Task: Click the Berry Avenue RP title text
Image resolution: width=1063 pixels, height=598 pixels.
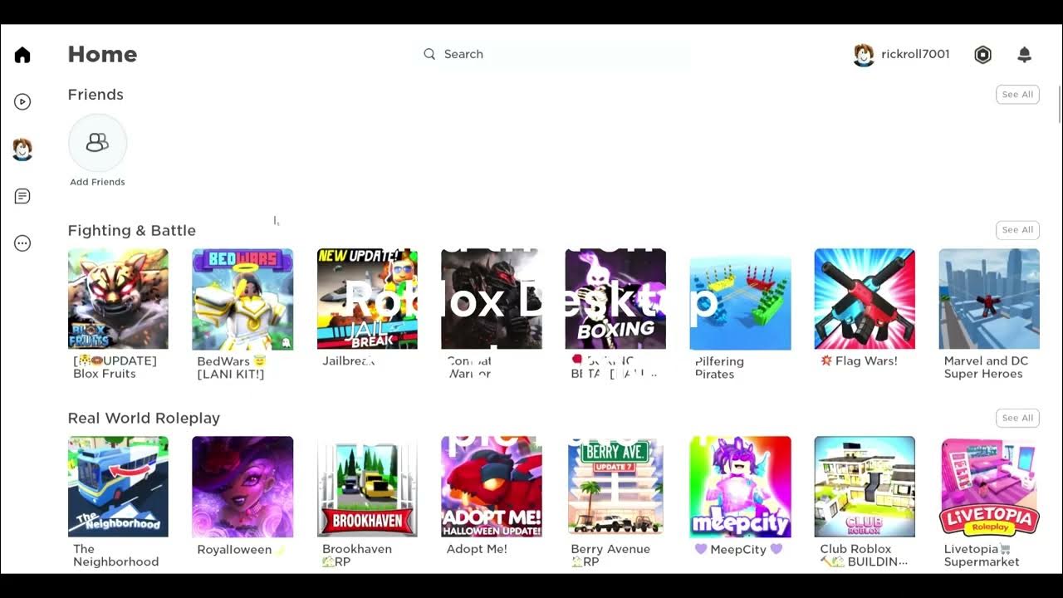Action: pos(610,555)
